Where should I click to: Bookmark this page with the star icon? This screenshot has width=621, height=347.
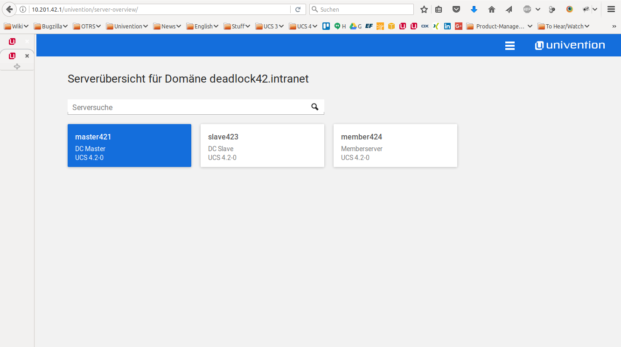click(424, 9)
